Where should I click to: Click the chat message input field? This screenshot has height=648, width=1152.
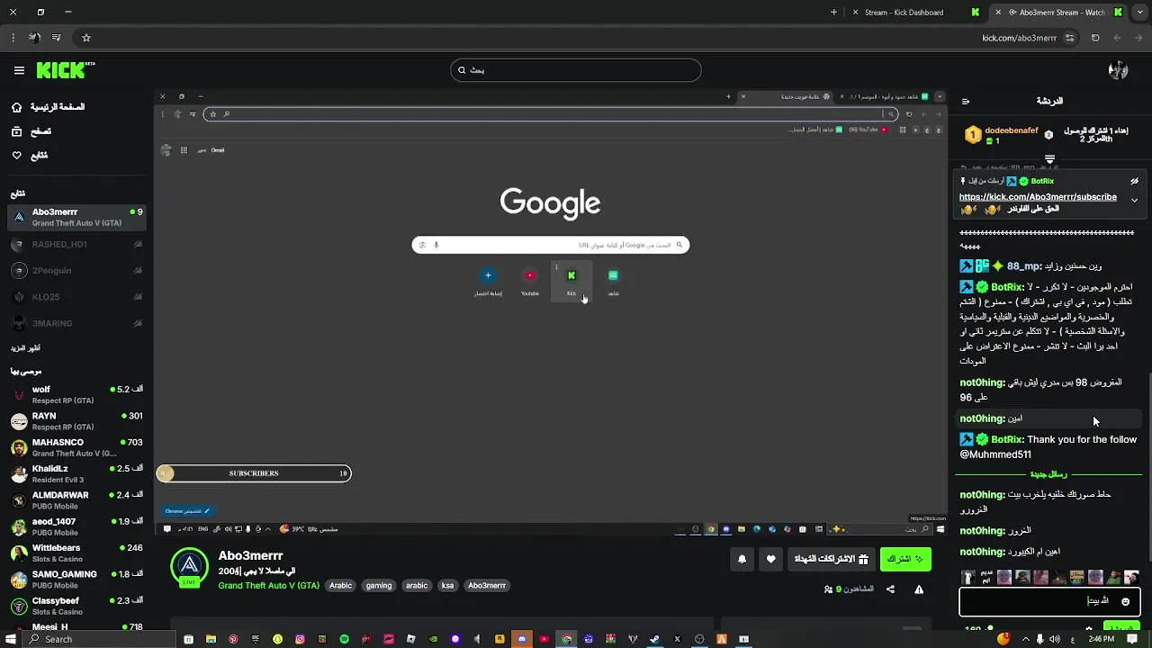(x=1049, y=600)
